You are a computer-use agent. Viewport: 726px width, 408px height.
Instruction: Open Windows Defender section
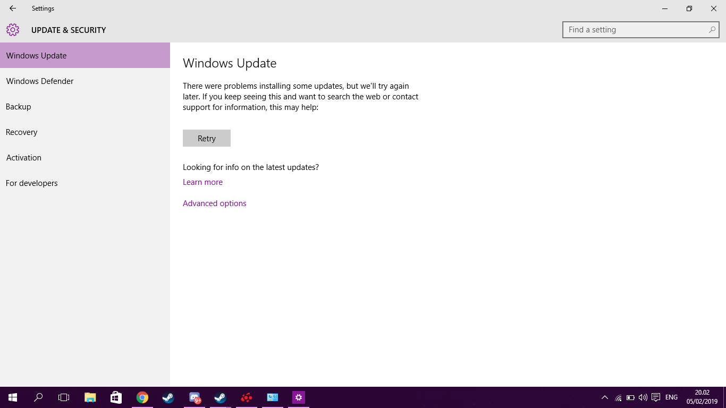point(85,81)
